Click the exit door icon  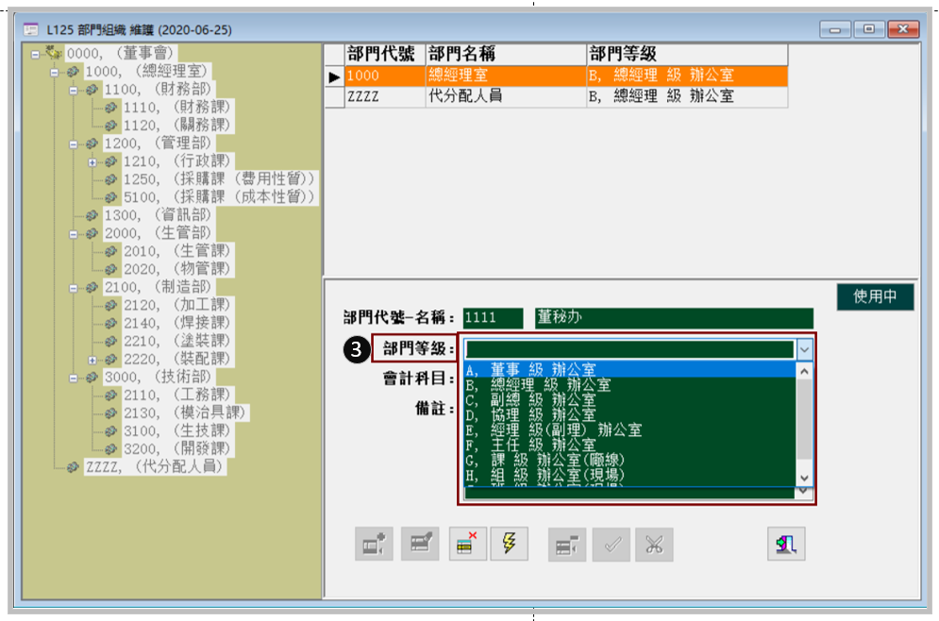click(786, 544)
